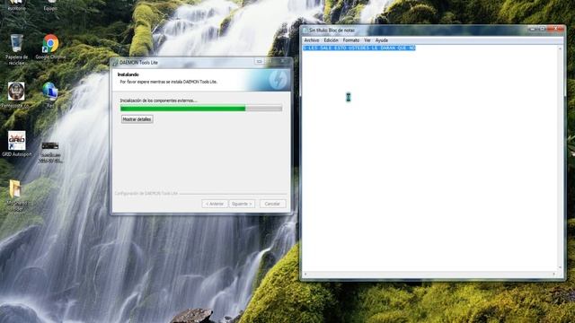
Task: Click the Siguiente > button in installer
Action: (242, 204)
